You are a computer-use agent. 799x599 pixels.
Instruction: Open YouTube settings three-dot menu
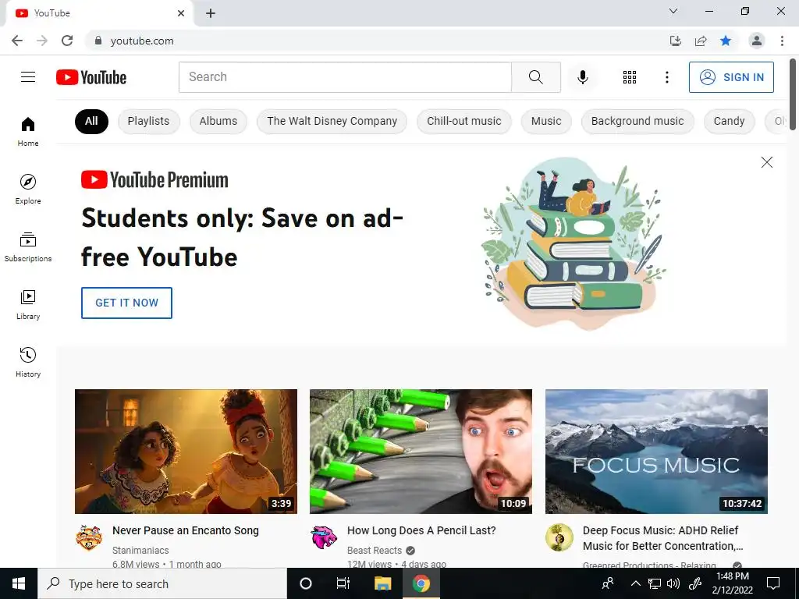pos(666,77)
